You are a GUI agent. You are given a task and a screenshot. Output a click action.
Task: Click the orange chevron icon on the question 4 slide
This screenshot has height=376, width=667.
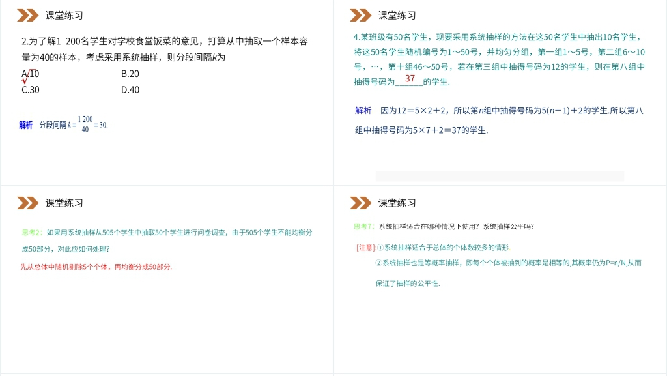361,15
